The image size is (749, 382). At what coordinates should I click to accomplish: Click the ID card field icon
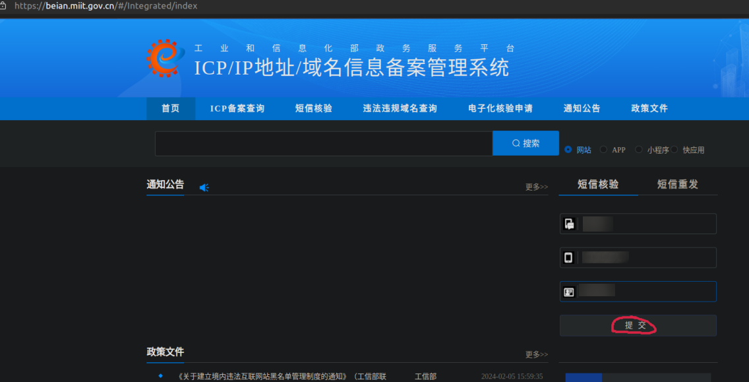pyautogui.click(x=568, y=292)
